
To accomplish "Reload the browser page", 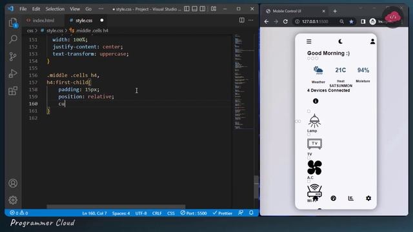I will click(285, 21).
